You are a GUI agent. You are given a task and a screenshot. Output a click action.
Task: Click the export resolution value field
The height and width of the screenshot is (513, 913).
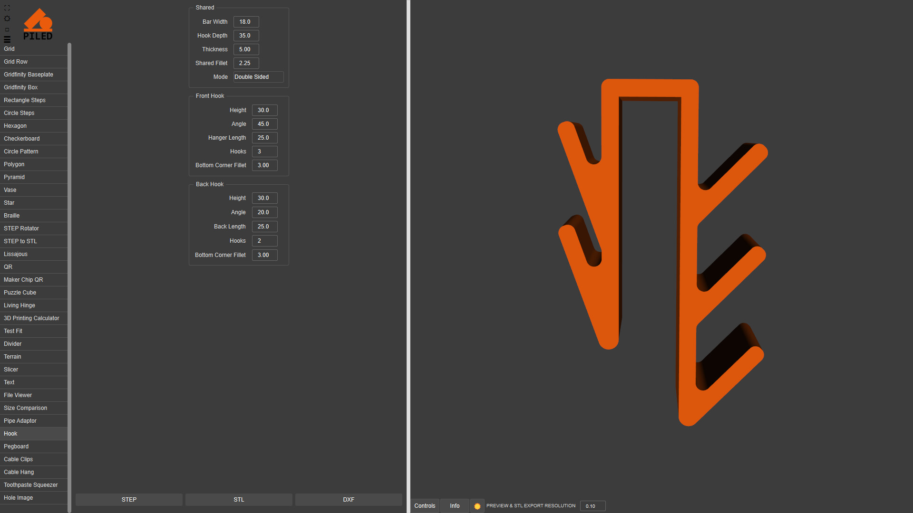tap(592, 506)
